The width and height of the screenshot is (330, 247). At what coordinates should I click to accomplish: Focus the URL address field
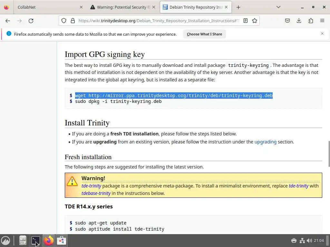point(159,21)
